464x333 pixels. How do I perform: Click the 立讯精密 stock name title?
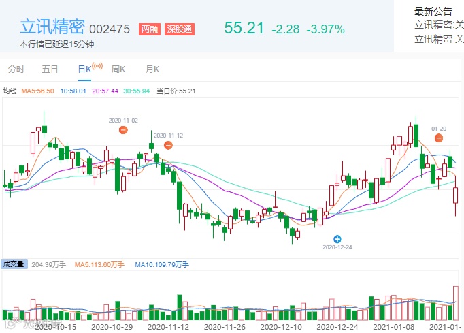[x=52, y=27]
